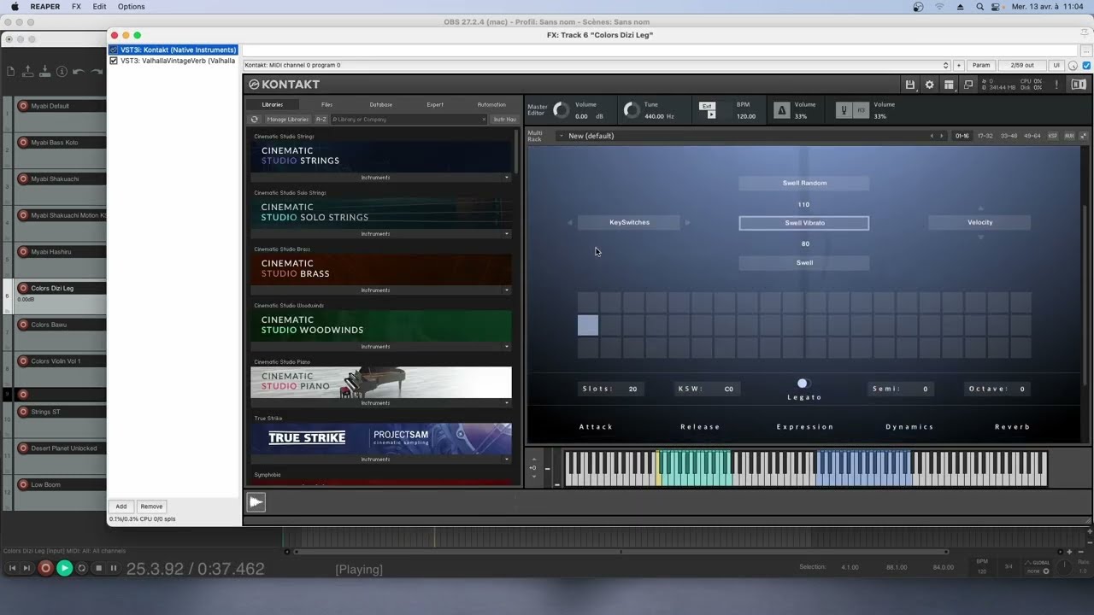1094x615 pixels.
Task: Switch to the Kontakt Database tab
Action: tap(381, 105)
